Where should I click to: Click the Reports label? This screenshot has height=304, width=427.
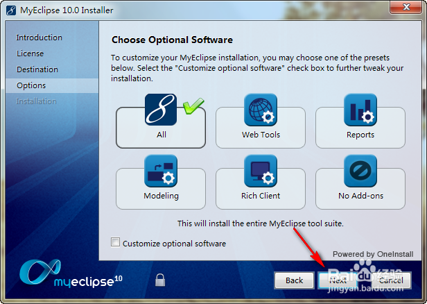pyautogui.click(x=360, y=135)
